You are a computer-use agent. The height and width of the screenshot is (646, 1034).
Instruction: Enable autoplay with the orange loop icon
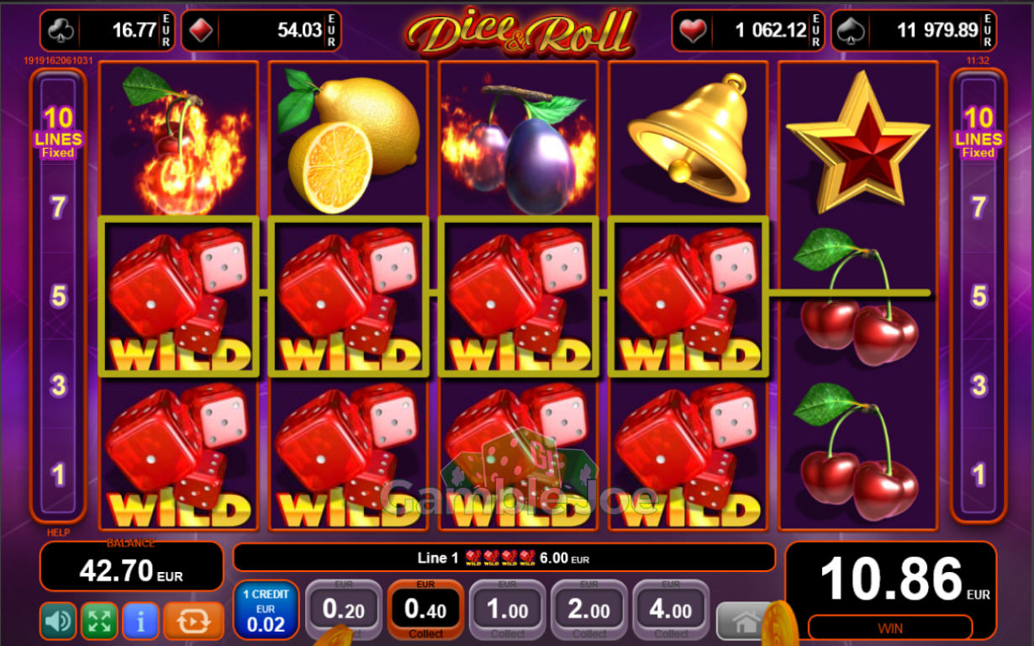pos(193,621)
